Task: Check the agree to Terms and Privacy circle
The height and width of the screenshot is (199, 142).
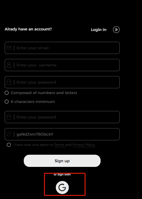Action: tap(9, 145)
